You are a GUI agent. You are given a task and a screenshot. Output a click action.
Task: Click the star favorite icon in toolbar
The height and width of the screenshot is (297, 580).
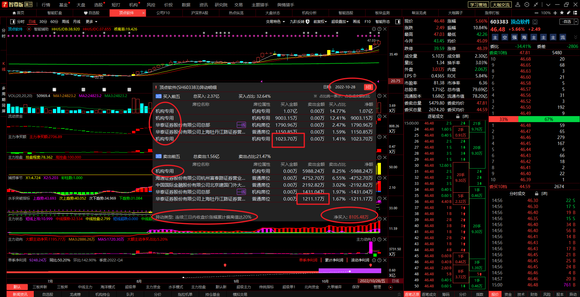coord(562,13)
